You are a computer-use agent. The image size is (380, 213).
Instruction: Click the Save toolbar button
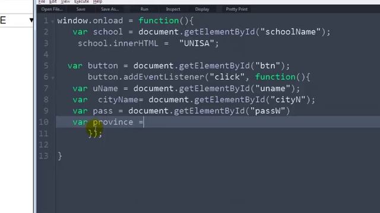pos(81,9)
